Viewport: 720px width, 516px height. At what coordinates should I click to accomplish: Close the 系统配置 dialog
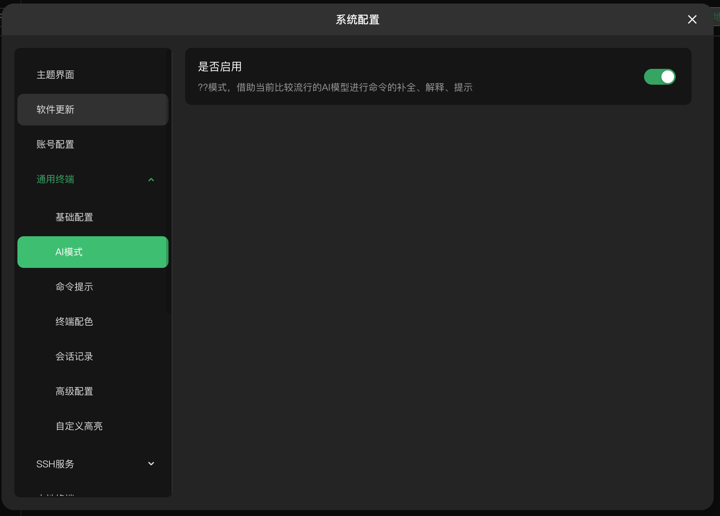[x=692, y=19]
